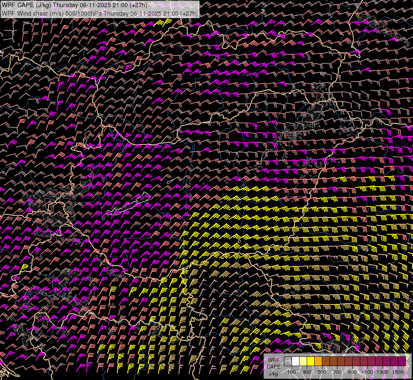
Task: Select the 500 legend tick label
Action: coord(322,372)
